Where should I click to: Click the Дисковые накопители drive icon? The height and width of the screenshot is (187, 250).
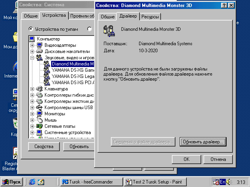(x=39, y=51)
